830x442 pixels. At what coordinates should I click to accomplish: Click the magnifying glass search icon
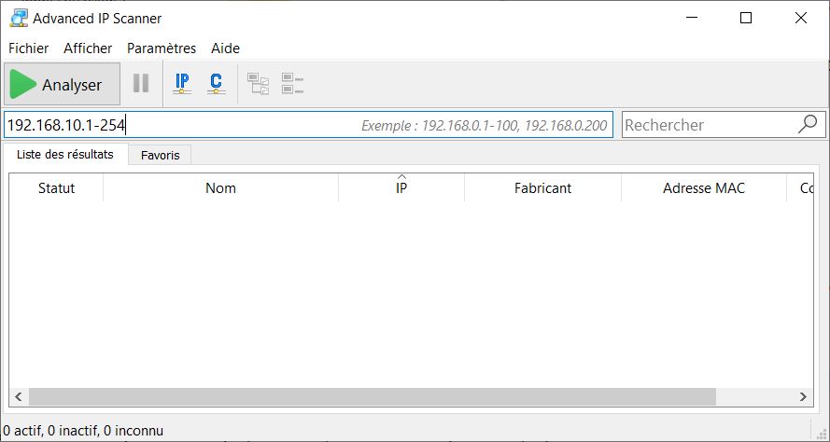click(808, 124)
